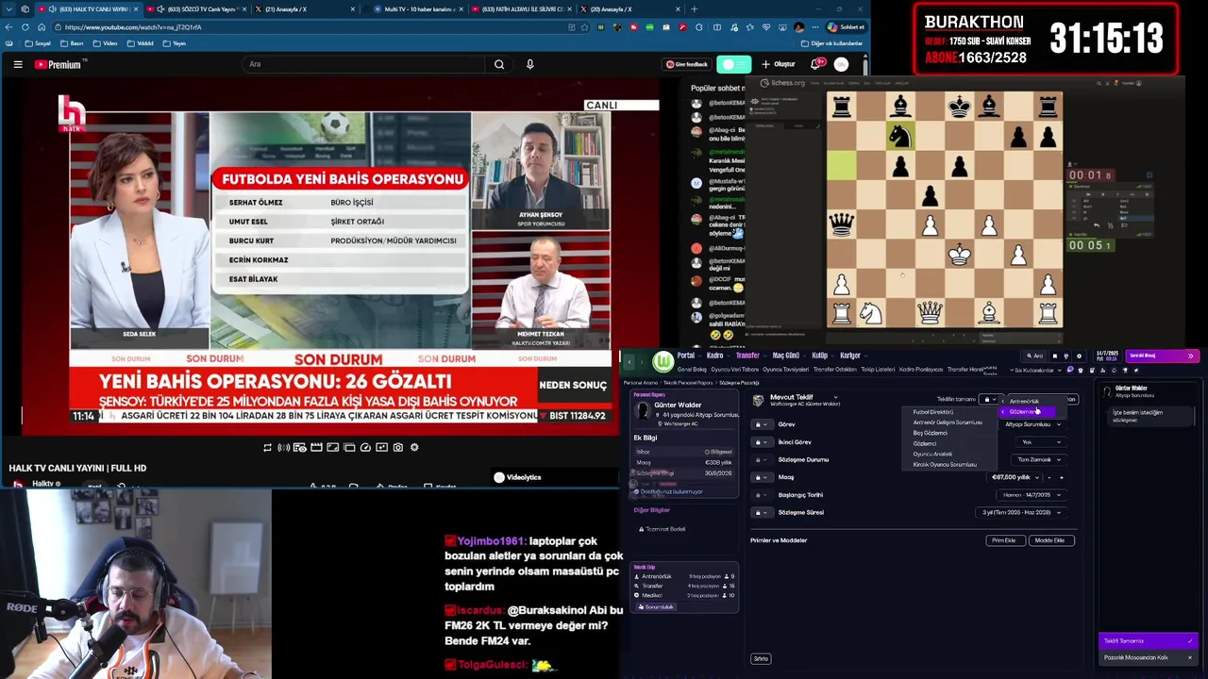1208x679 pixels.
Task: Click the bookmark icon in Football Manager header
Action: [x=1054, y=356]
